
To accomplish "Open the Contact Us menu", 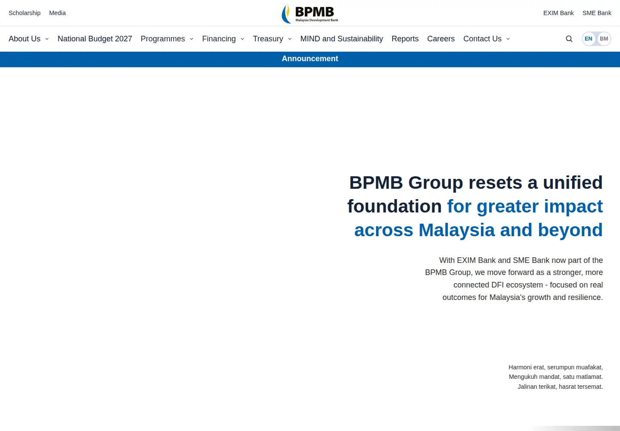I will pos(482,39).
